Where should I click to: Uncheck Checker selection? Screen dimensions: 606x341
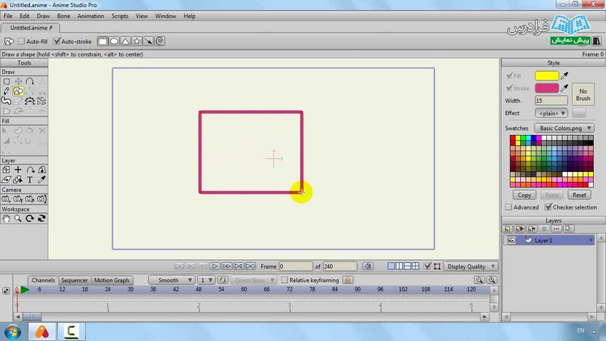coord(548,207)
